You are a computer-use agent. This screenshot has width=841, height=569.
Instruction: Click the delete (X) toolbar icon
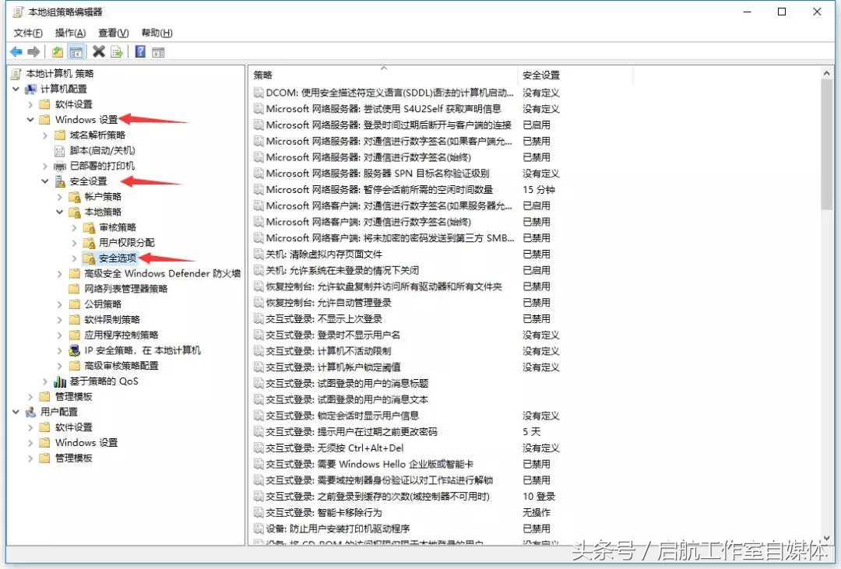click(x=97, y=51)
